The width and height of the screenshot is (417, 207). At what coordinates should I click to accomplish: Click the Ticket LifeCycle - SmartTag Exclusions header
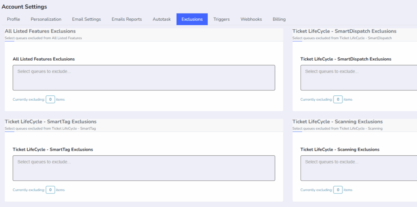coord(50,121)
